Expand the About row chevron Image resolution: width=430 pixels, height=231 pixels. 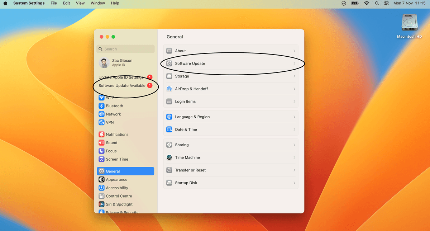295,51
